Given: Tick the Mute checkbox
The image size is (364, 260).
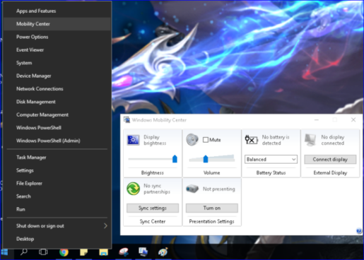Looking at the screenshot, I should [x=206, y=140].
